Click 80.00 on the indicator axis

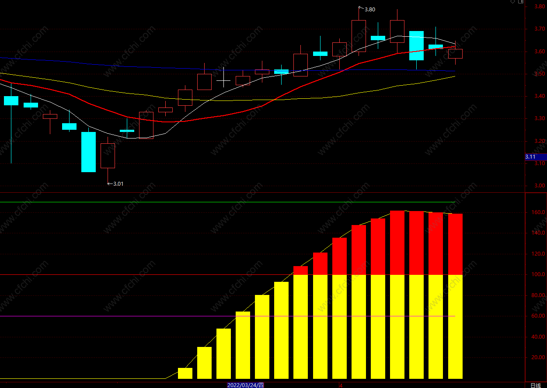[537, 295]
